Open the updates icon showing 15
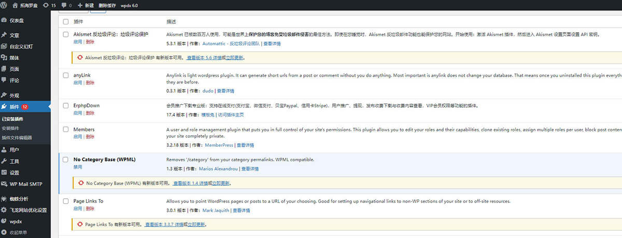The height and width of the screenshot is (238, 622). 46,5
